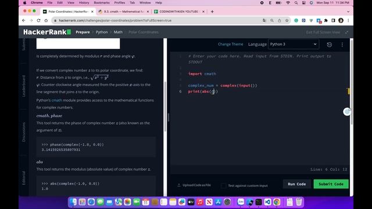372x209 pixels.
Task: Click the translate page icon in address bar
Action: pyautogui.click(x=264, y=21)
